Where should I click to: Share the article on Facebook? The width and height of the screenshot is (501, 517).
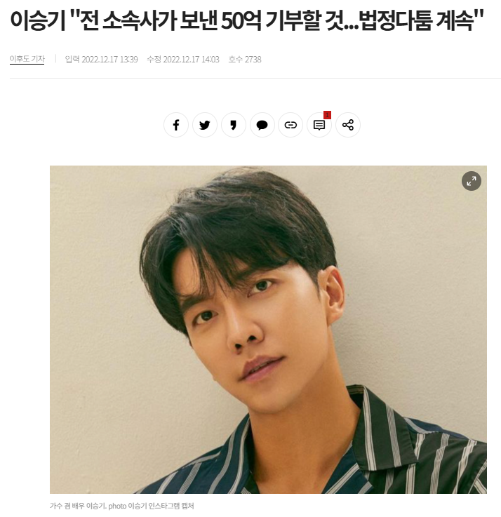coord(176,125)
